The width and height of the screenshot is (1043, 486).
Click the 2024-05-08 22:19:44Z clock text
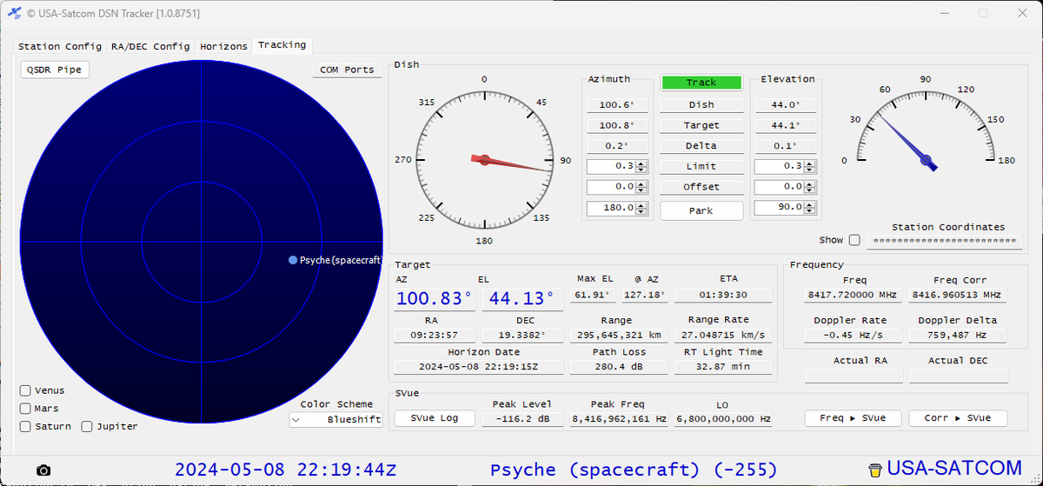coord(286,470)
